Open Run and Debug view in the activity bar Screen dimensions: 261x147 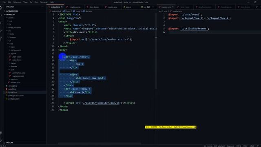(1, 31)
